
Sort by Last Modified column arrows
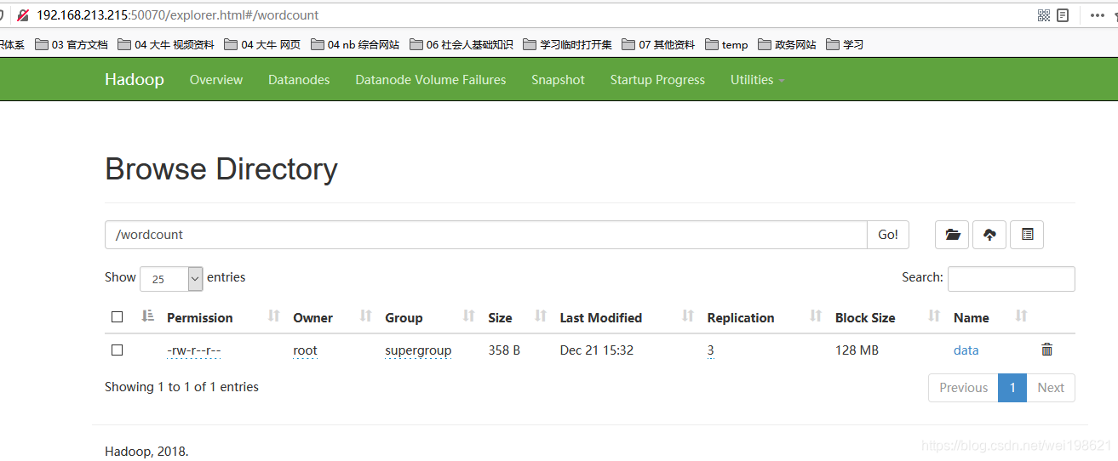688,316
